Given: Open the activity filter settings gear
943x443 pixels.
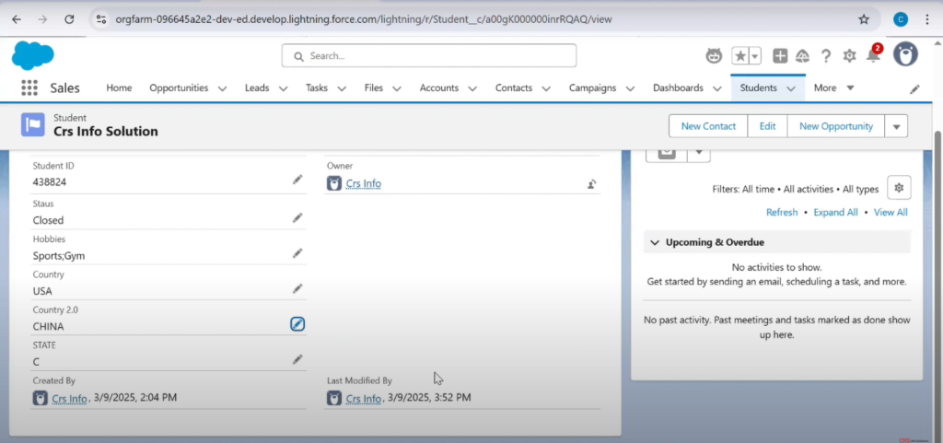Looking at the screenshot, I should 899,187.
